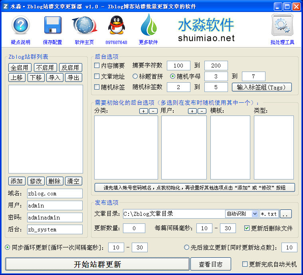Click the 随机标签数 minimum field 2

[x=178, y=87]
